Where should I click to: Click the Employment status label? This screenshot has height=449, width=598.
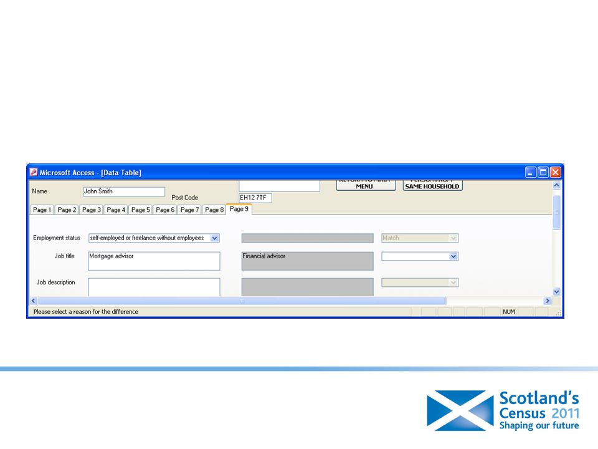click(x=57, y=238)
